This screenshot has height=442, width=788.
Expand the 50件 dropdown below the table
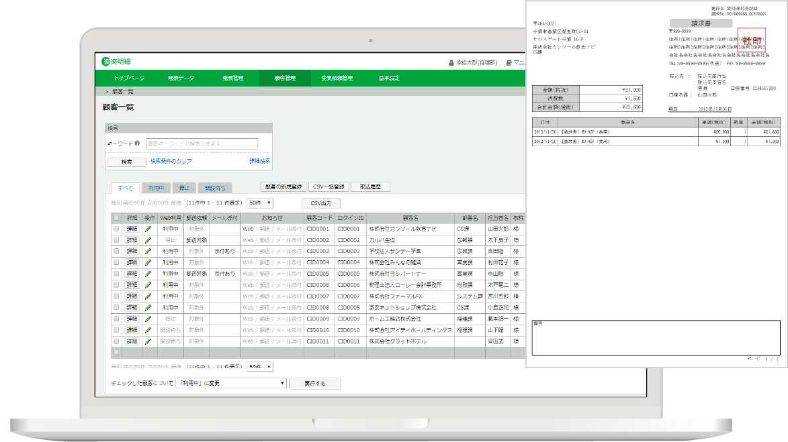(260, 367)
